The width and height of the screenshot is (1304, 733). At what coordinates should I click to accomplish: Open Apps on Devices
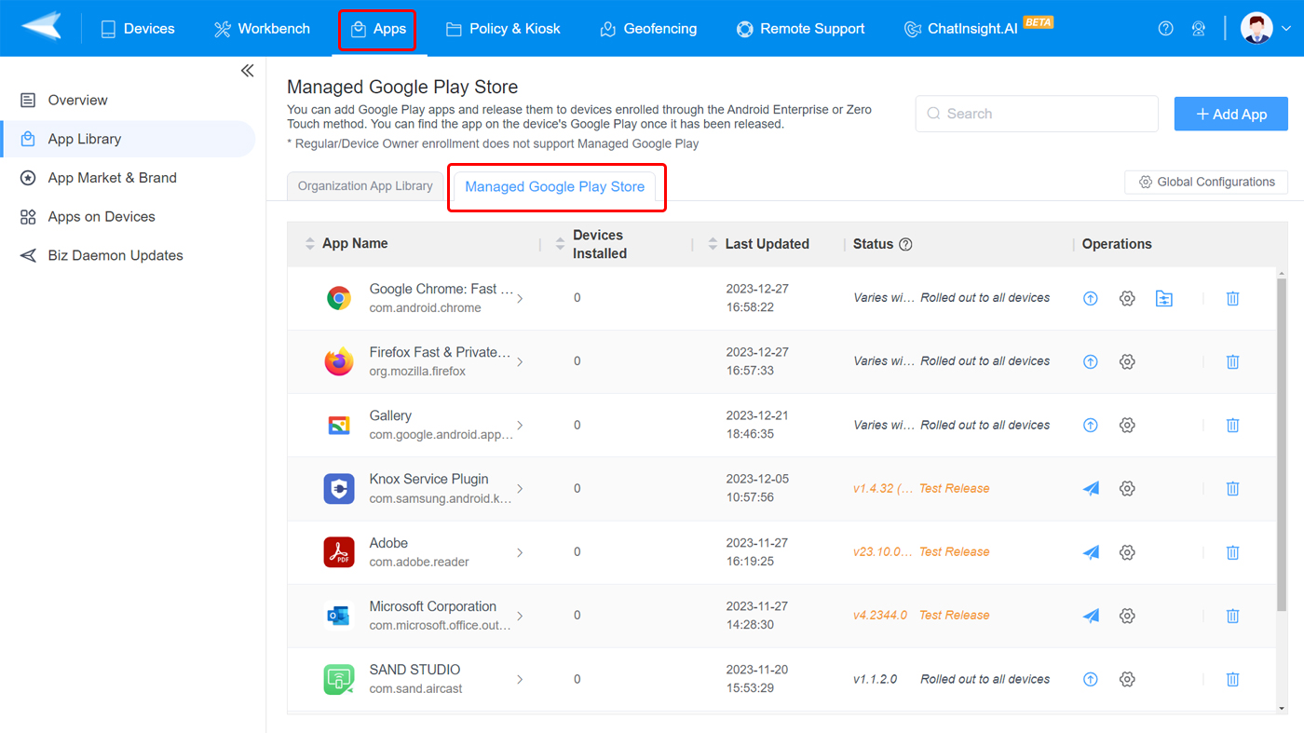pyautogui.click(x=128, y=217)
